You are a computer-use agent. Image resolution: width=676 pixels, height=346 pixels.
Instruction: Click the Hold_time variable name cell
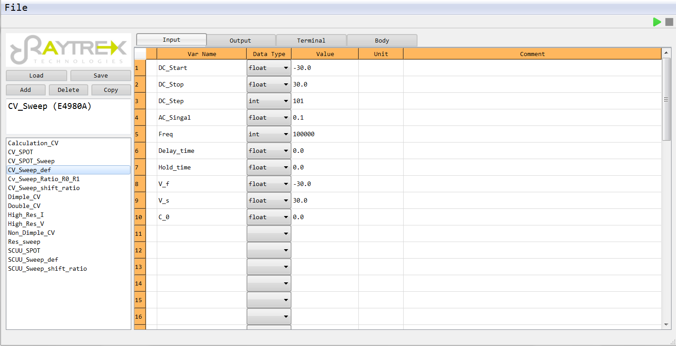[202, 167]
